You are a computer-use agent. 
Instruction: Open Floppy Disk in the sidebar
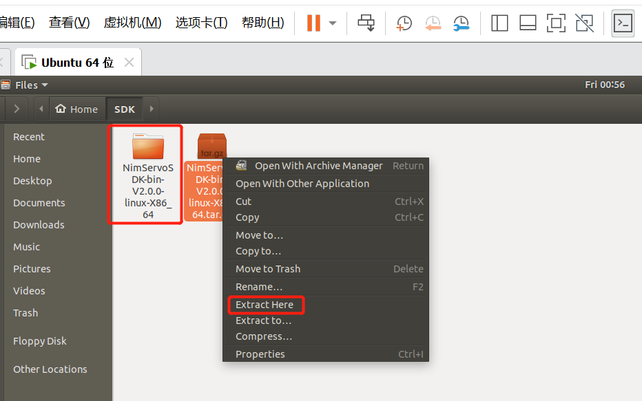(40, 341)
